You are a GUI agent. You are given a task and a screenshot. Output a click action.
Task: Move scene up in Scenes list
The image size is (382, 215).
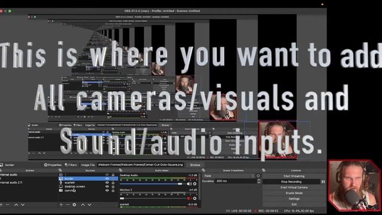(16, 205)
